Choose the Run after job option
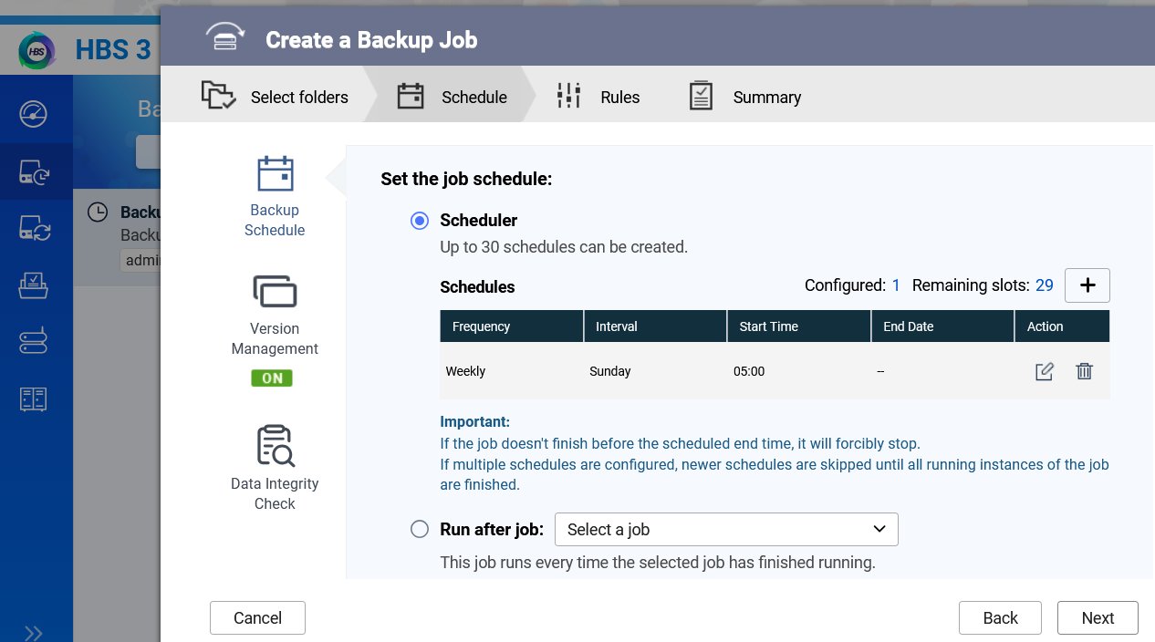The image size is (1155, 642). [420, 529]
